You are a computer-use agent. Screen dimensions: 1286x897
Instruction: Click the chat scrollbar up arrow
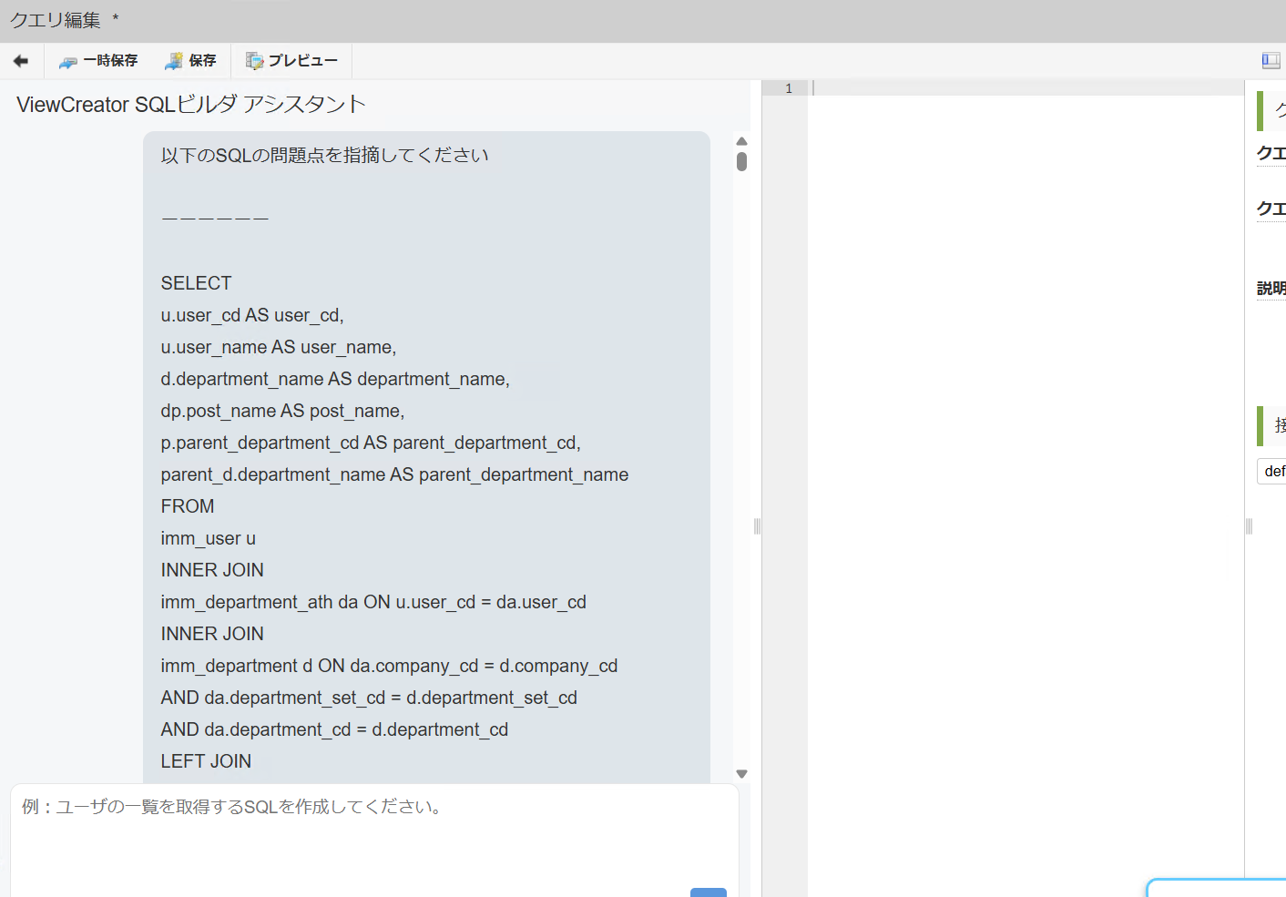tap(741, 140)
